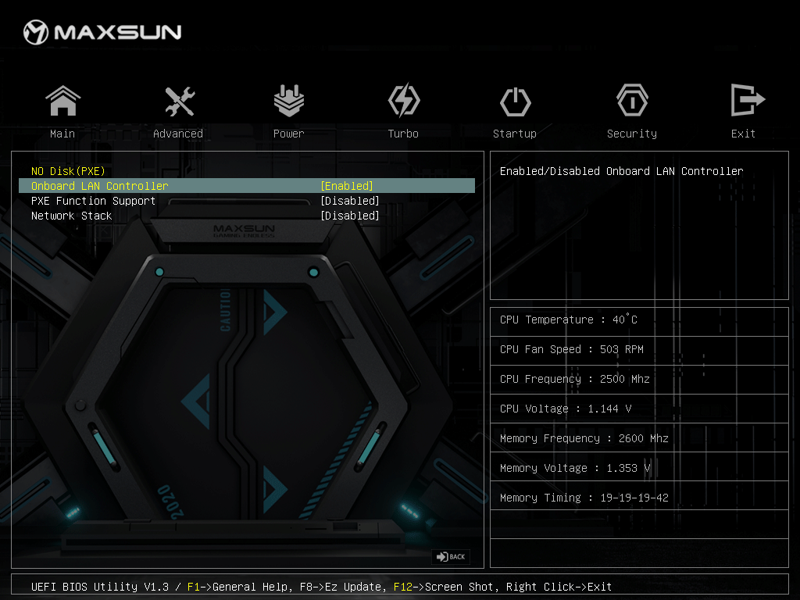Viewport: 800px width, 600px height.
Task: Open the Advanced tools icon
Action: [x=180, y=101]
